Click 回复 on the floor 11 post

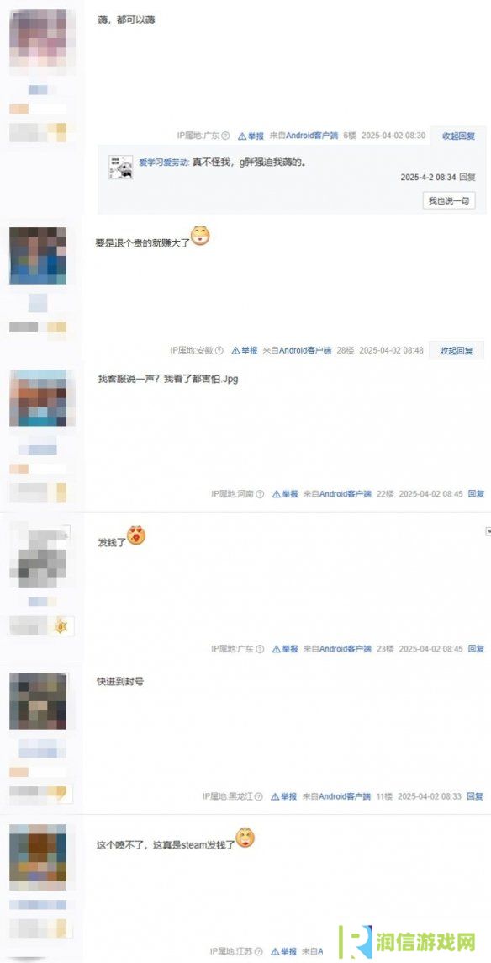tap(475, 796)
